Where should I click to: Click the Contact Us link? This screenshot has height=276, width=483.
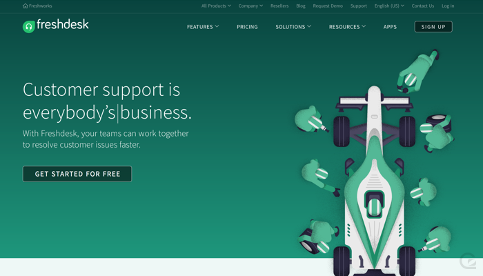pyautogui.click(x=422, y=6)
